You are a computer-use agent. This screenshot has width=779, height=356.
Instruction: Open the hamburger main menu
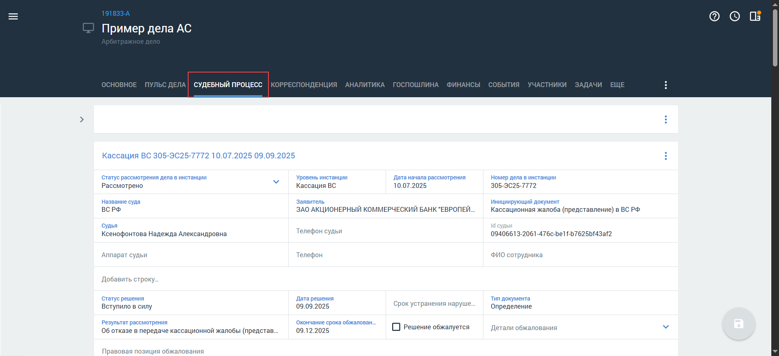[x=13, y=16]
